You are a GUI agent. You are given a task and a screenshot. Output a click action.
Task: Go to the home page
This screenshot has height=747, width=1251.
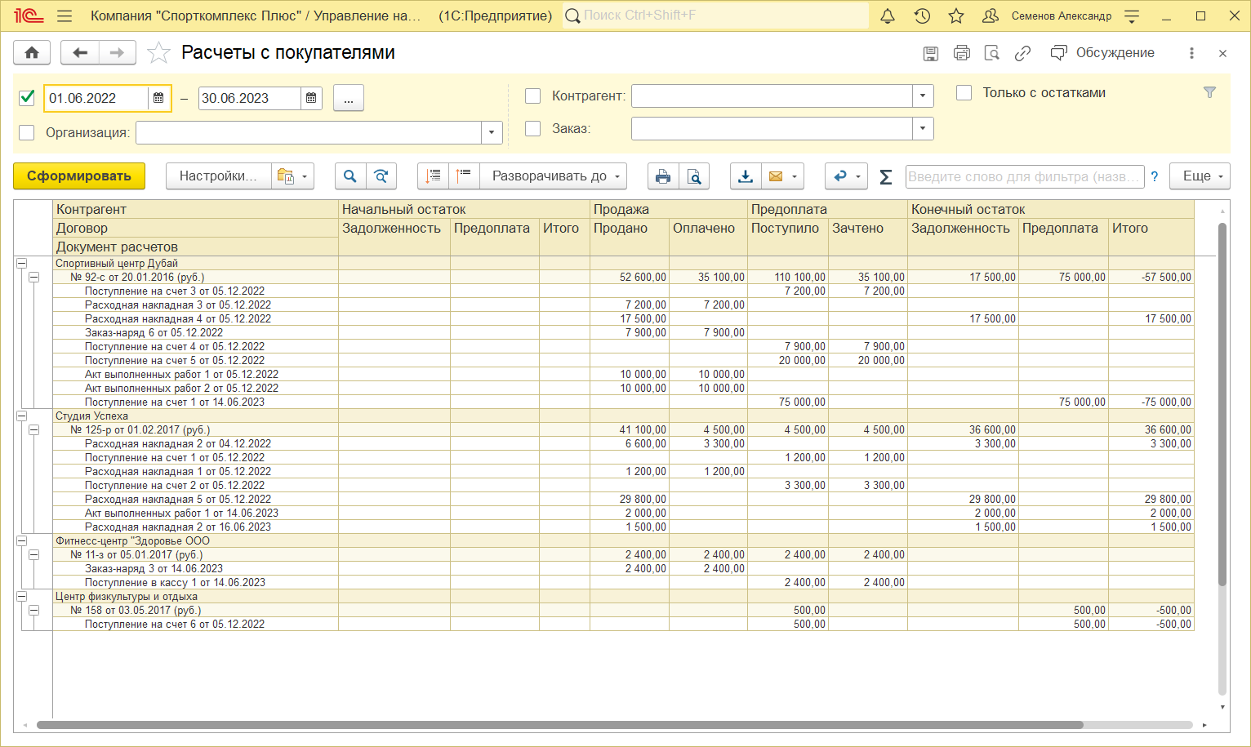tap(32, 53)
